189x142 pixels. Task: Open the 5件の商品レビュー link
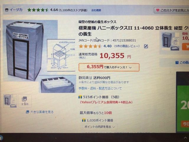click(x=127, y=46)
